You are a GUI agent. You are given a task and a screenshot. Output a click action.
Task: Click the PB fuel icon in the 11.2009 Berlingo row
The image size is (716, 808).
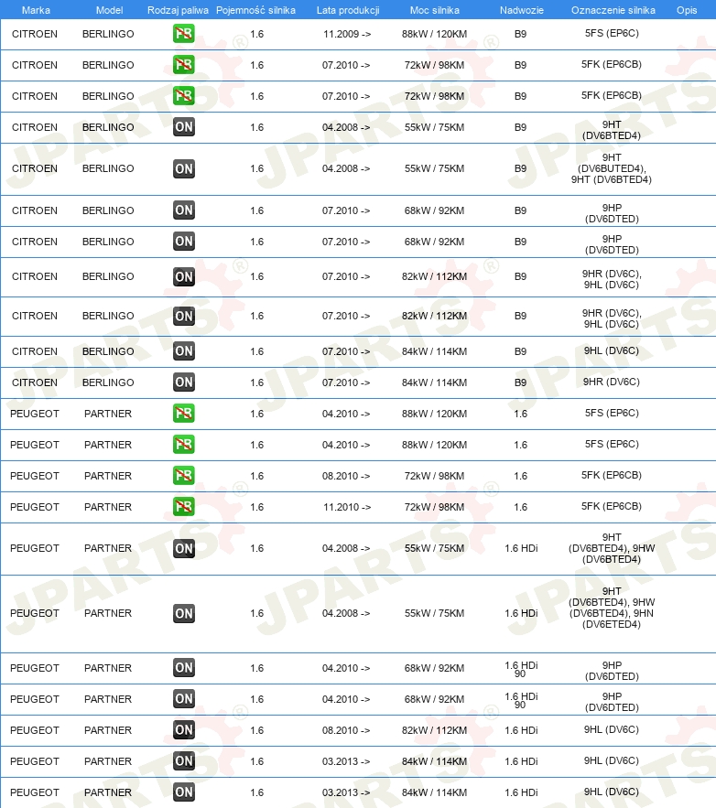(183, 34)
